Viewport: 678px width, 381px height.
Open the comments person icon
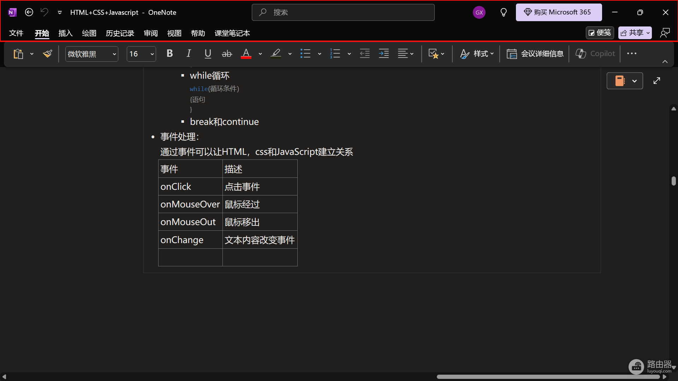tap(665, 33)
